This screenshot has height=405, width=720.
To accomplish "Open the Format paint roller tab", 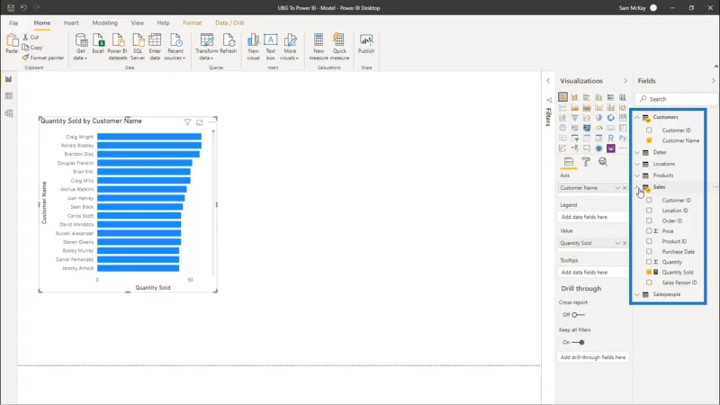I will click(586, 162).
